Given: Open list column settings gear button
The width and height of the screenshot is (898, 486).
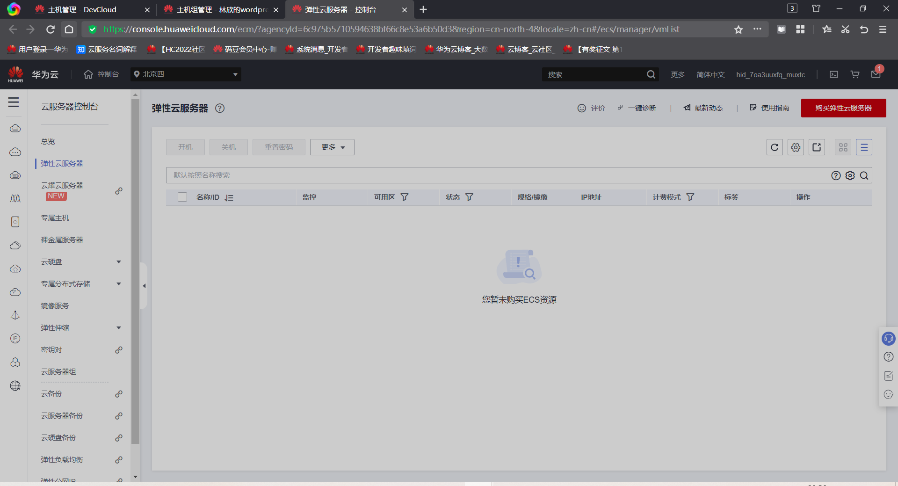Looking at the screenshot, I should pos(796,147).
